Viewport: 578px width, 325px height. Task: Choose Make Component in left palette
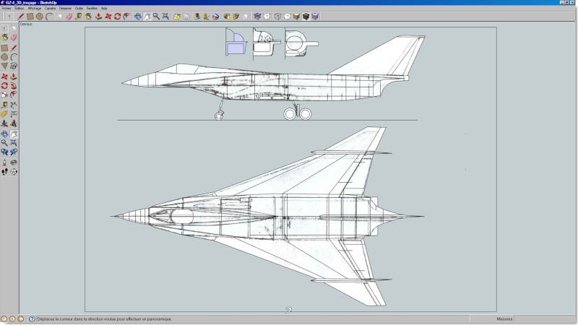tap(14, 28)
